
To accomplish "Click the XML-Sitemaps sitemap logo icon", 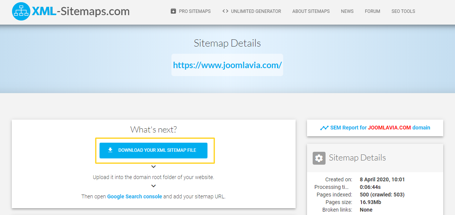I will [21, 11].
